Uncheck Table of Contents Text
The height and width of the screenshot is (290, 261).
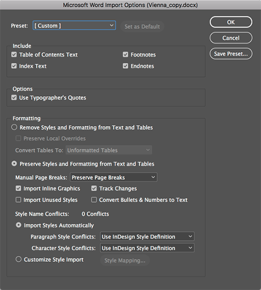14,54
